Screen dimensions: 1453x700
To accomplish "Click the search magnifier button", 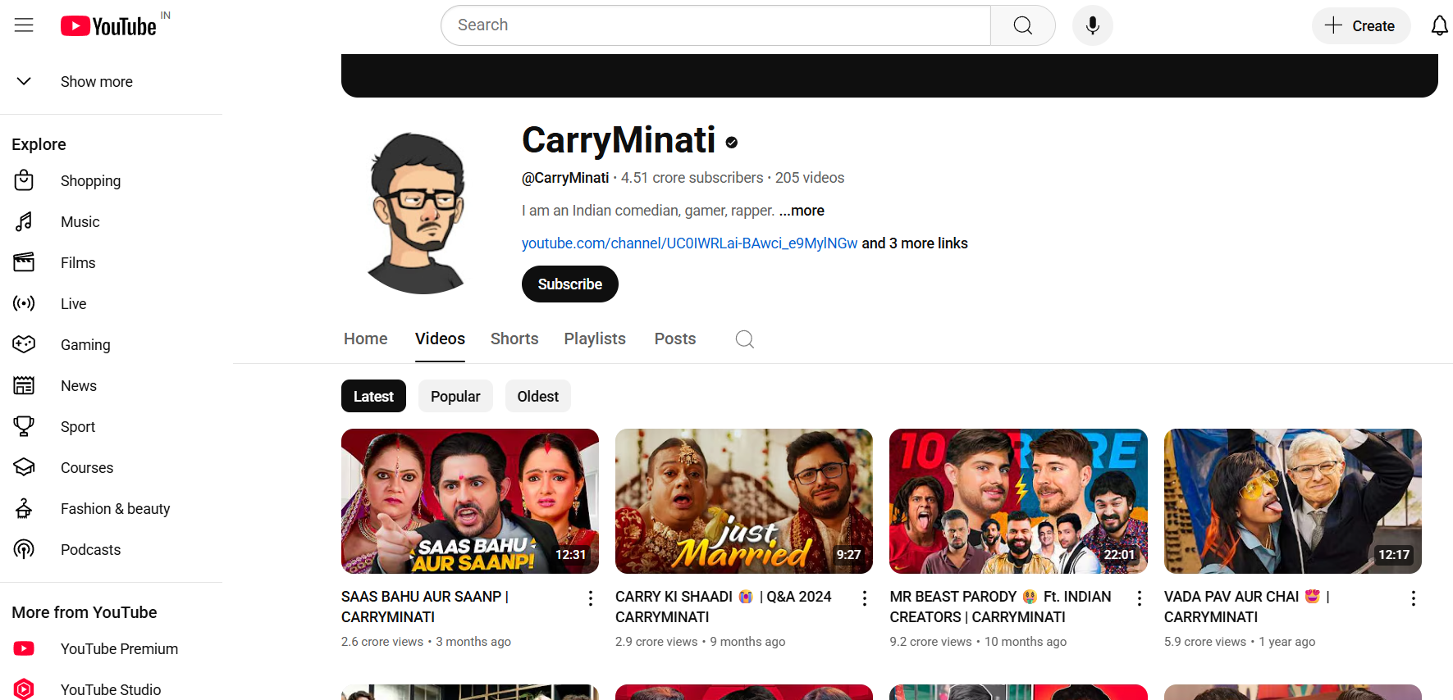I will click(x=1023, y=25).
